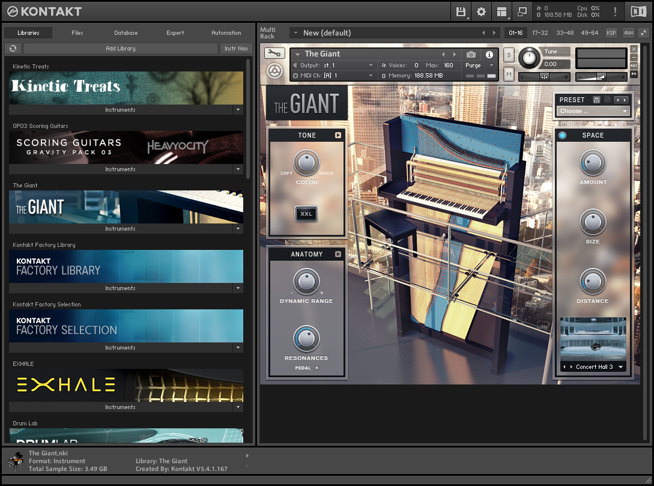Select rack page 33-48
Viewport: 654px width, 486px height.
click(565, 32)
